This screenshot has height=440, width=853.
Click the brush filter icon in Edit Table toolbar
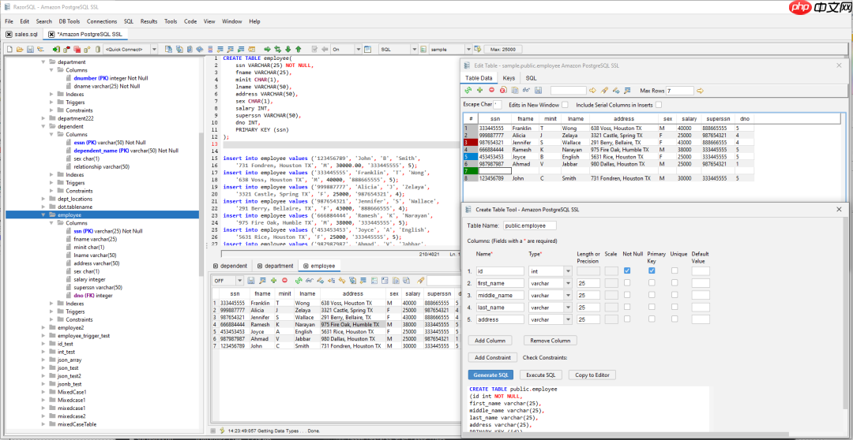[604, 90]
